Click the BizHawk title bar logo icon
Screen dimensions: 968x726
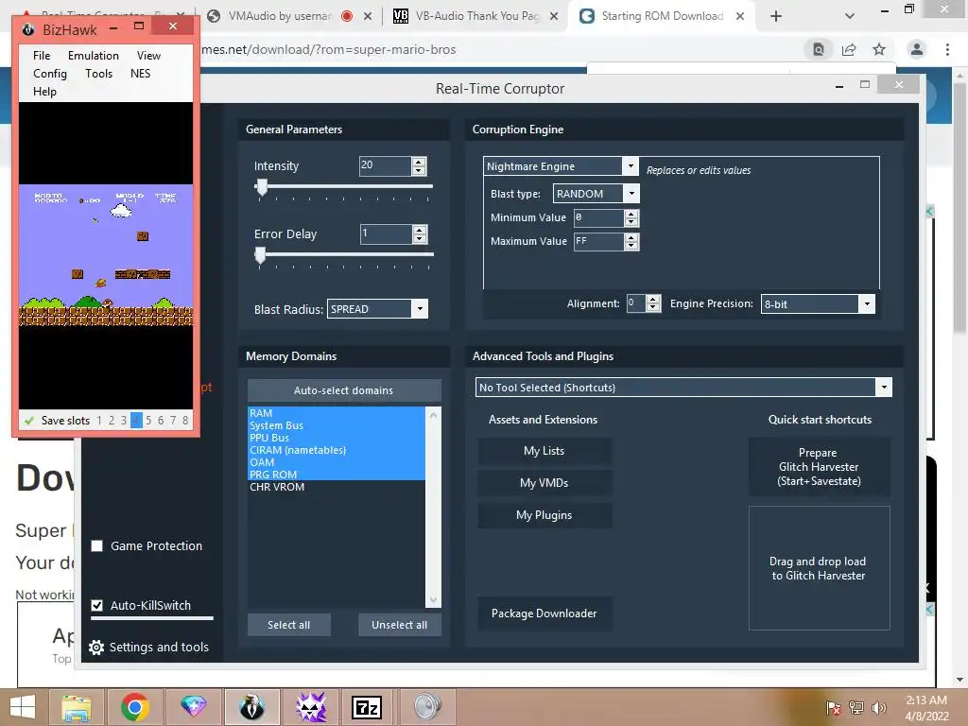point(27,29)
